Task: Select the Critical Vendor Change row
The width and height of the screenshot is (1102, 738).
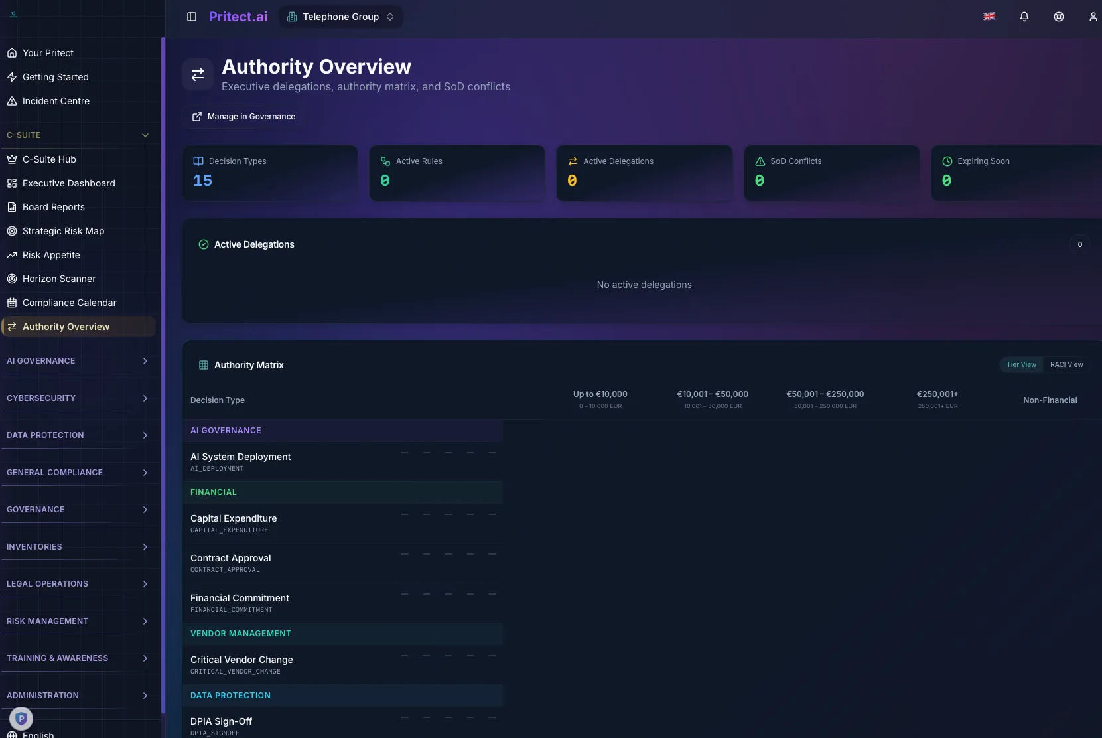Action: pyautogui.click(x=343, y=665)
